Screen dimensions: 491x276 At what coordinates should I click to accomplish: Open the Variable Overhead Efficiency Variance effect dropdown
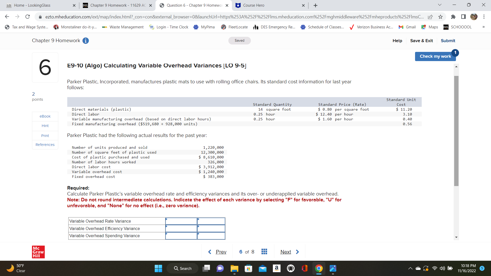tap(211, 228)
